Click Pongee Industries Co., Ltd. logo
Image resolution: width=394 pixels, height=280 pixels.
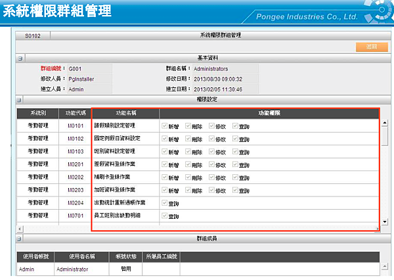[307, 16]
